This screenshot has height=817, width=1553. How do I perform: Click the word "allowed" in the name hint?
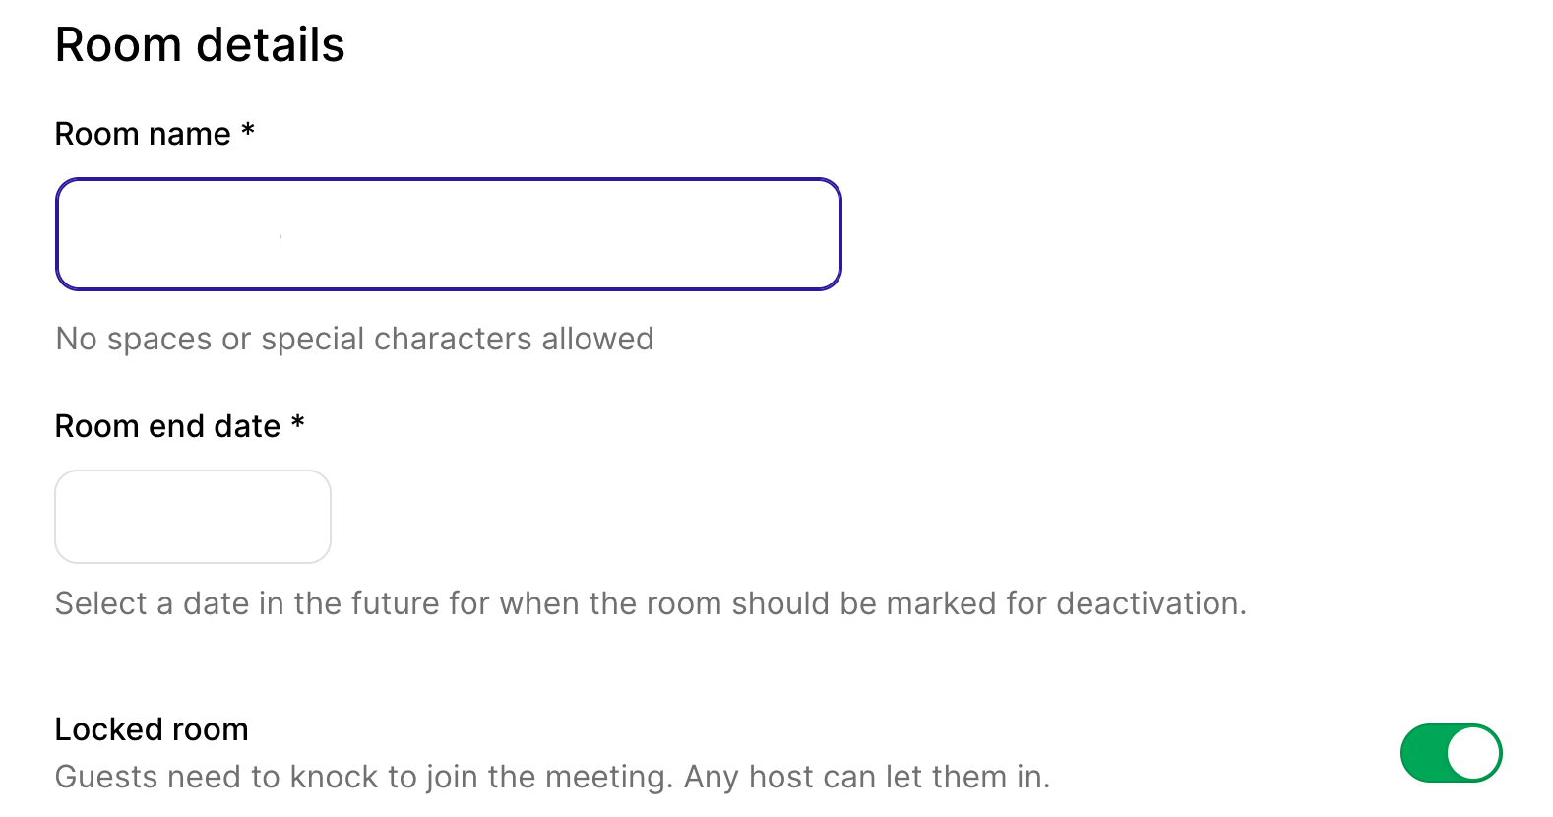pos(597,339)
